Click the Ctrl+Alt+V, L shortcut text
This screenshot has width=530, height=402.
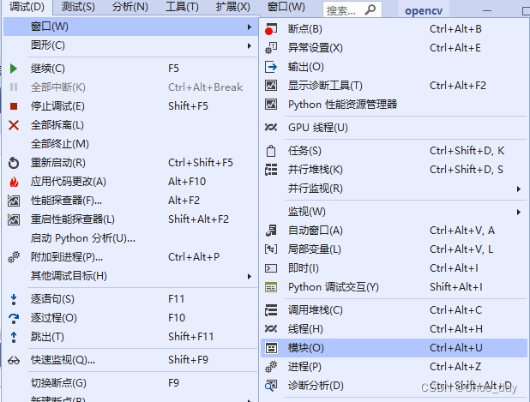click(461, 249)
